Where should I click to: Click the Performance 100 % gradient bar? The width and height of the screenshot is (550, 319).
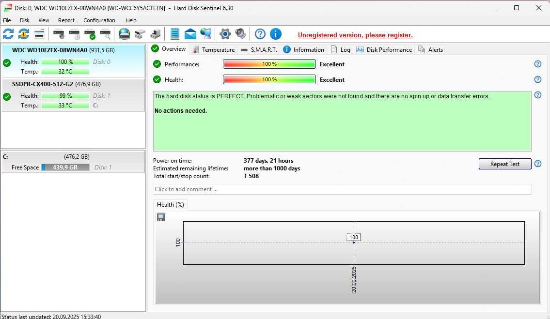click(x=269, y=64)
